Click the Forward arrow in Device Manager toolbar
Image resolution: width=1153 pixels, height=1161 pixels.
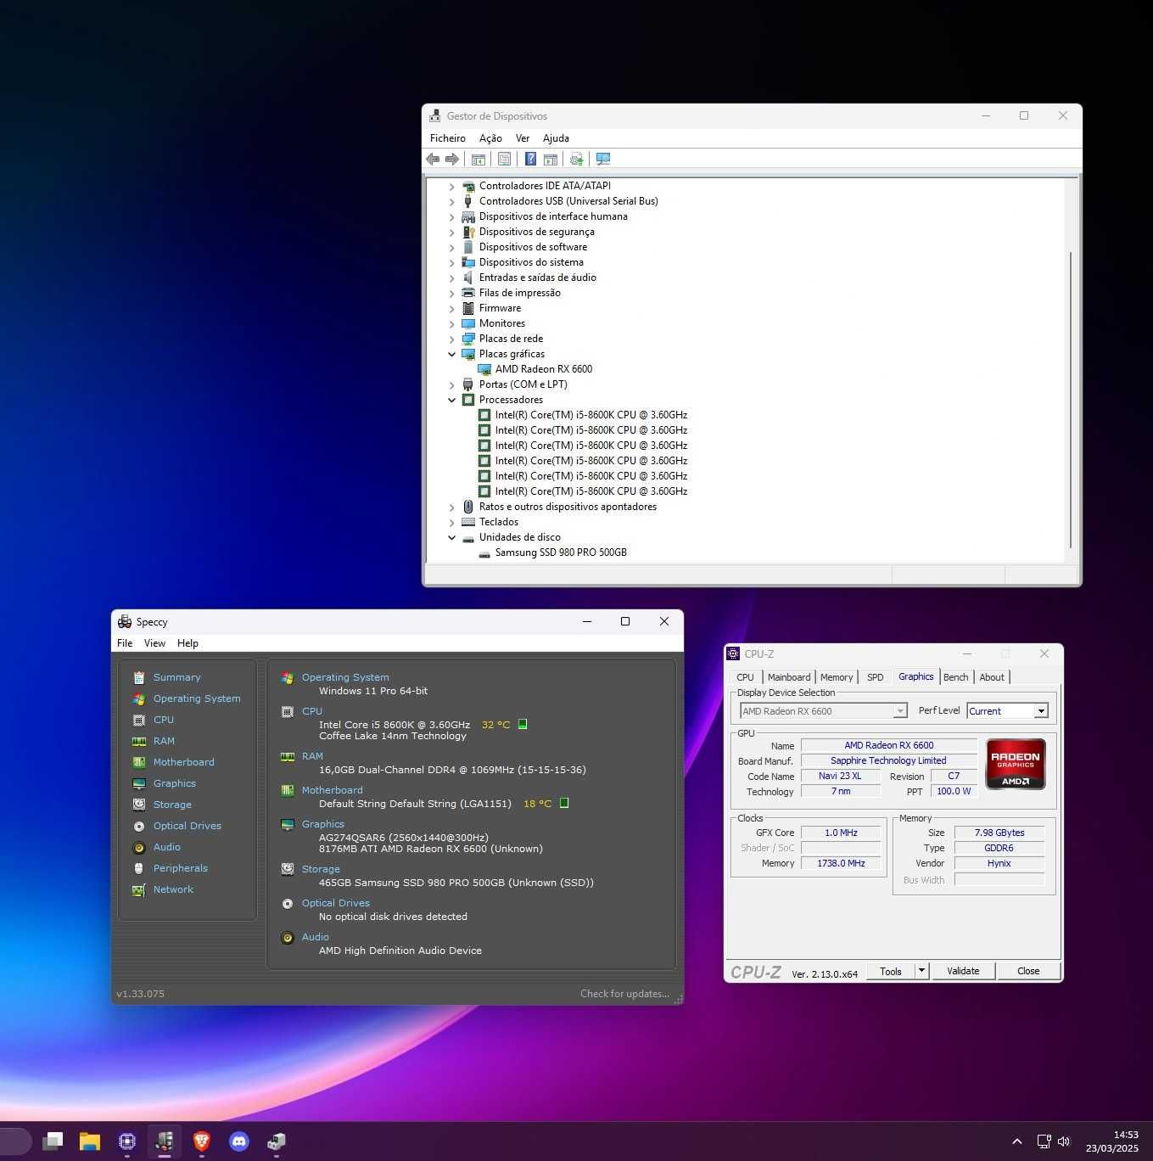point(452,159)
